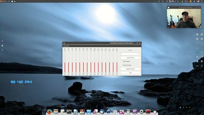The height and width of the screenshot is (115, 204).
Task: Toggle the EQ Enabled checkbox
Action: tap(121, 61)
